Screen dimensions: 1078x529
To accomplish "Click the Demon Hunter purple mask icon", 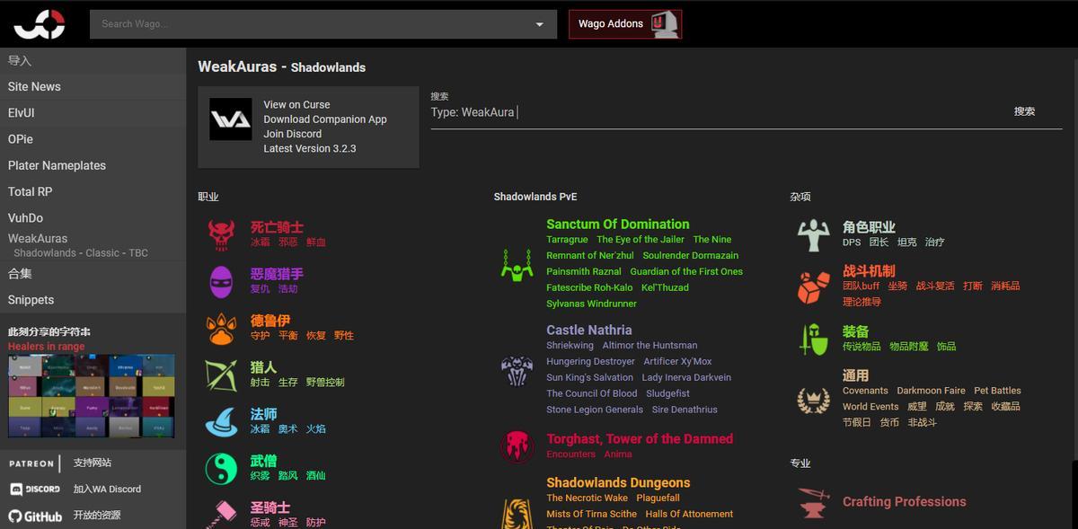I will (221, 281).
